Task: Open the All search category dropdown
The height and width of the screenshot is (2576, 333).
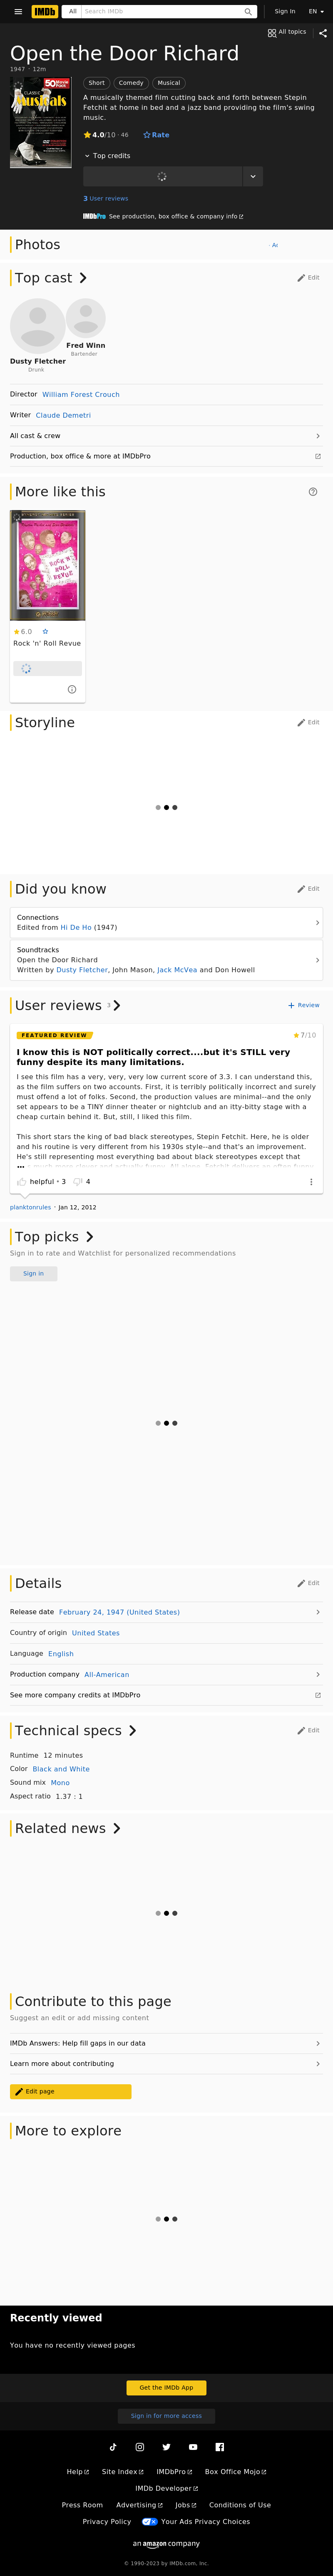Action: [x=72, y=11]
